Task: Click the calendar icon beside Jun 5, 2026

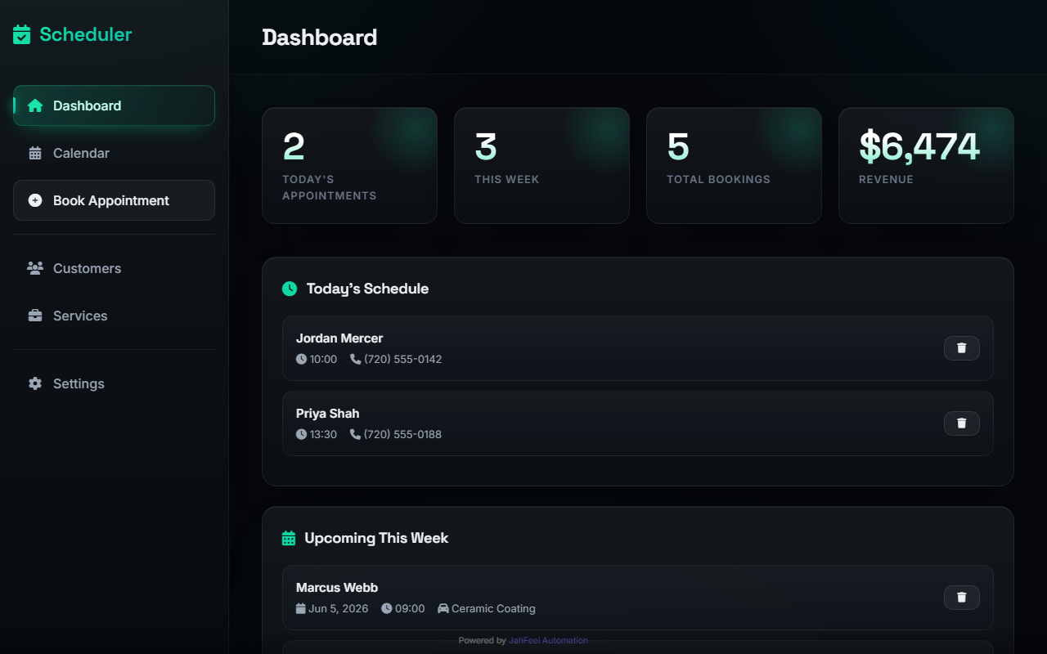Action: pos(301,608)
